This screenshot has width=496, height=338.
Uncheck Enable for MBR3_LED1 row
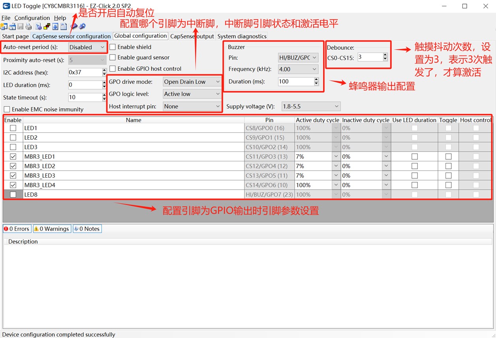pos(13,157)
